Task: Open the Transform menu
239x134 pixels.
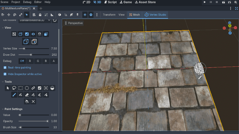Action: pos(109,15)
